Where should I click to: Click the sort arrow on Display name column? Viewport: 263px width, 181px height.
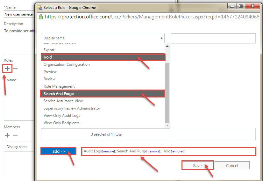pyautogui.click(x=161, y=38)
